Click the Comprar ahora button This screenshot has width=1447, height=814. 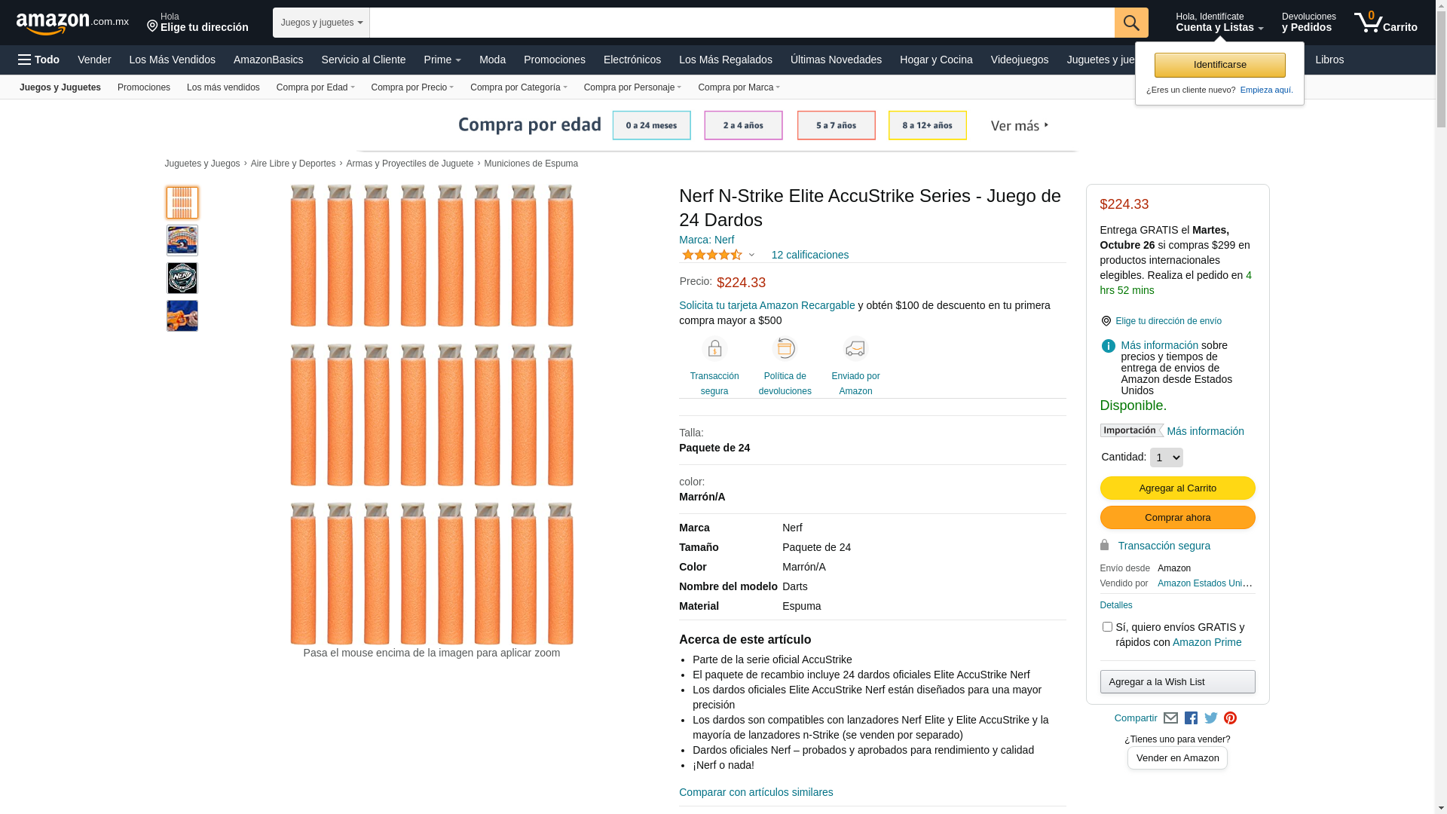tap(1177, 518)
